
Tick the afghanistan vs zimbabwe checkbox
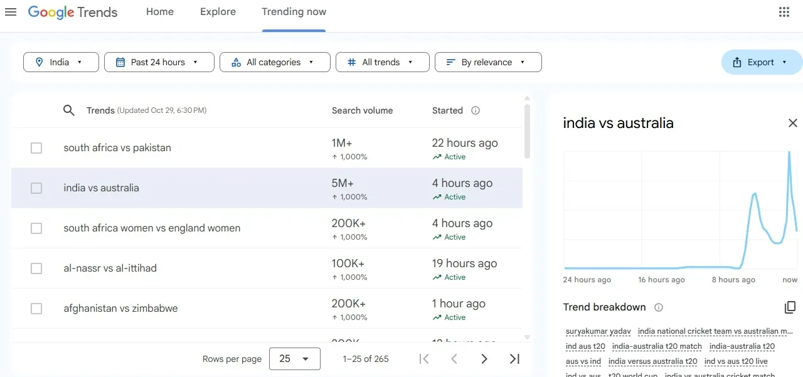[x=36, y=309]
